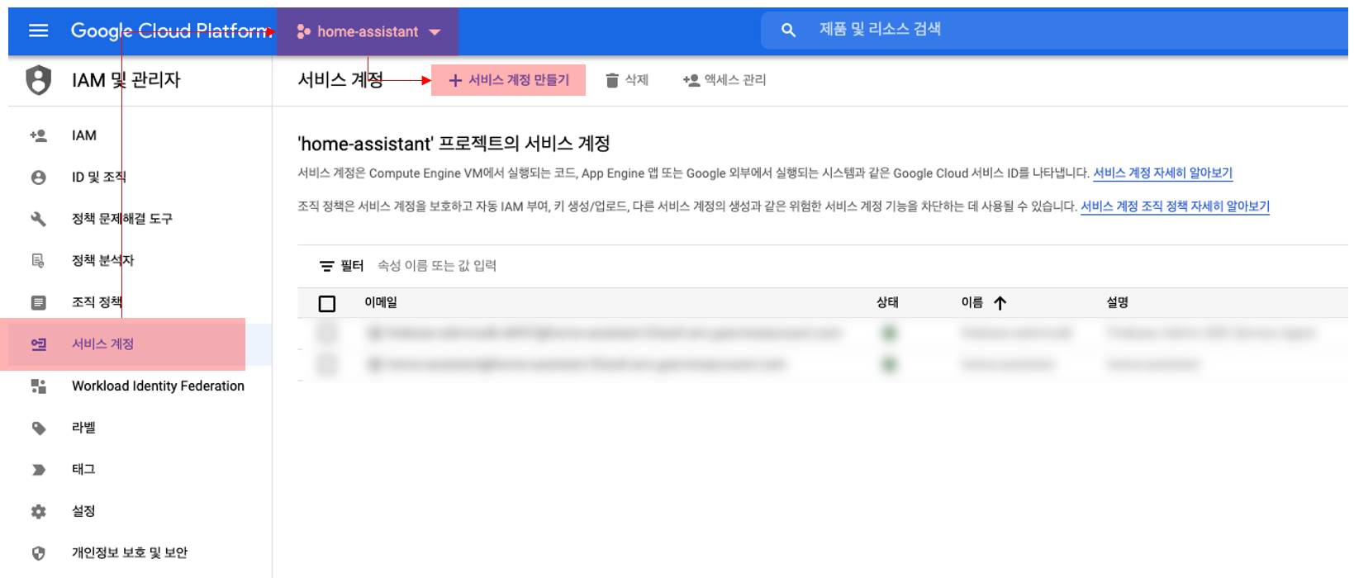Screen dimensions: 1354x578
Task: Sort table by 이메일 column
Action: 381,302
